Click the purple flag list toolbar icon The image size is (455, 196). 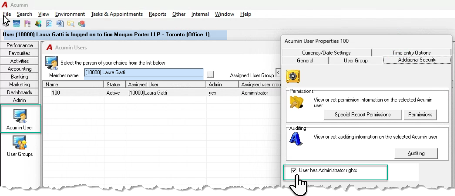27,24
